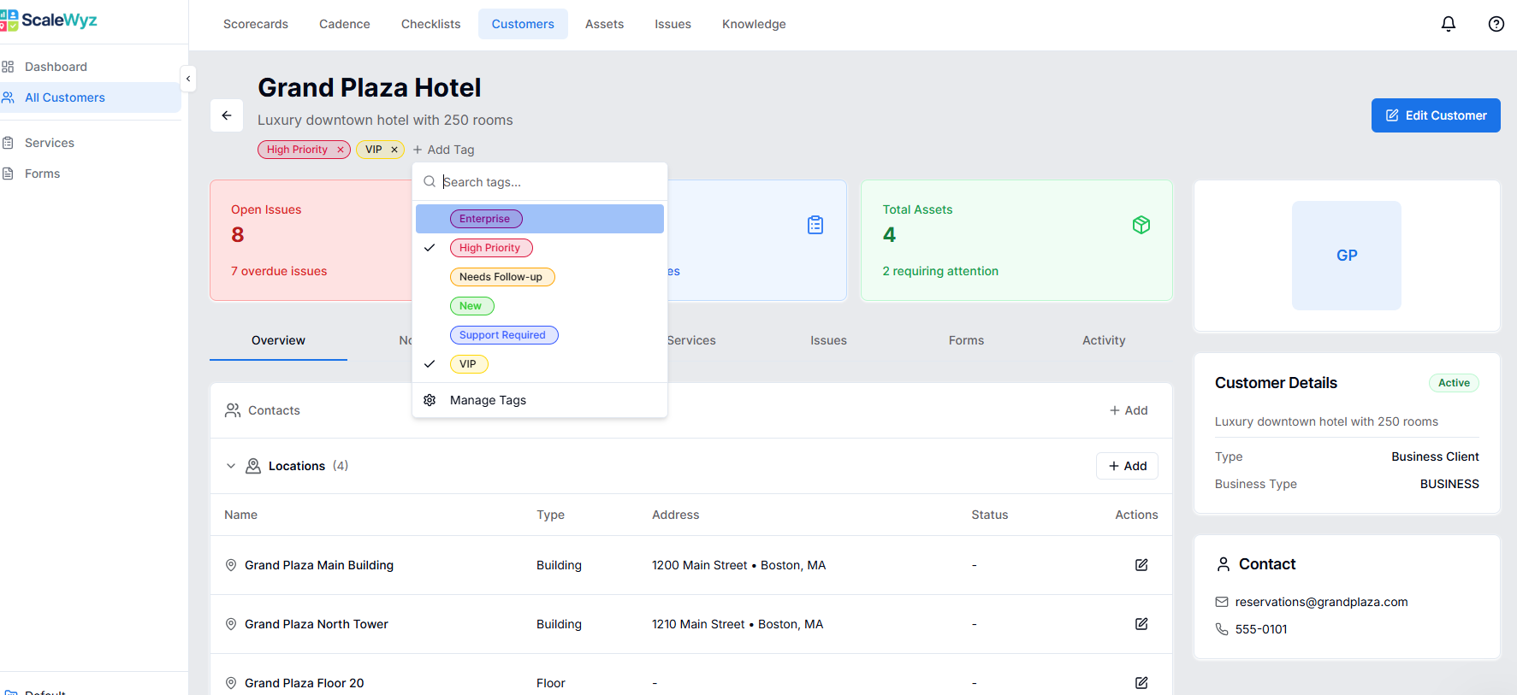
Task: Open Manage Tags from the dropdown
Action: [x=488, y=400]
